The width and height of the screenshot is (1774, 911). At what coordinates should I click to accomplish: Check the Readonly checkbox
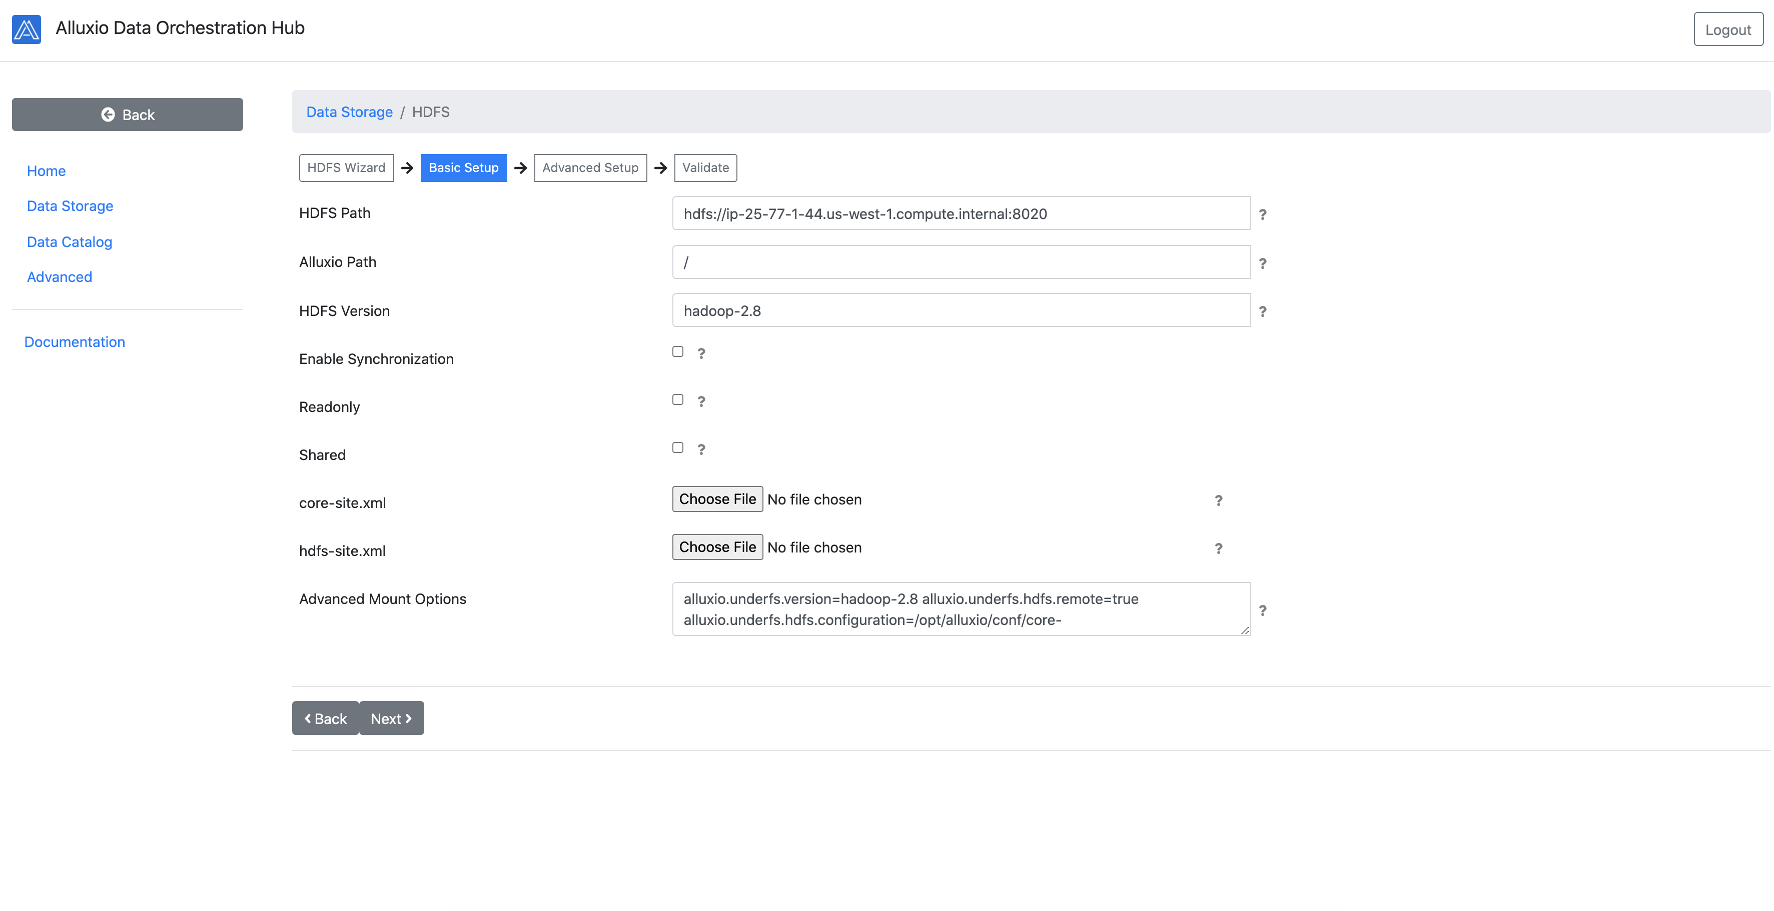(x=678, y=400)
